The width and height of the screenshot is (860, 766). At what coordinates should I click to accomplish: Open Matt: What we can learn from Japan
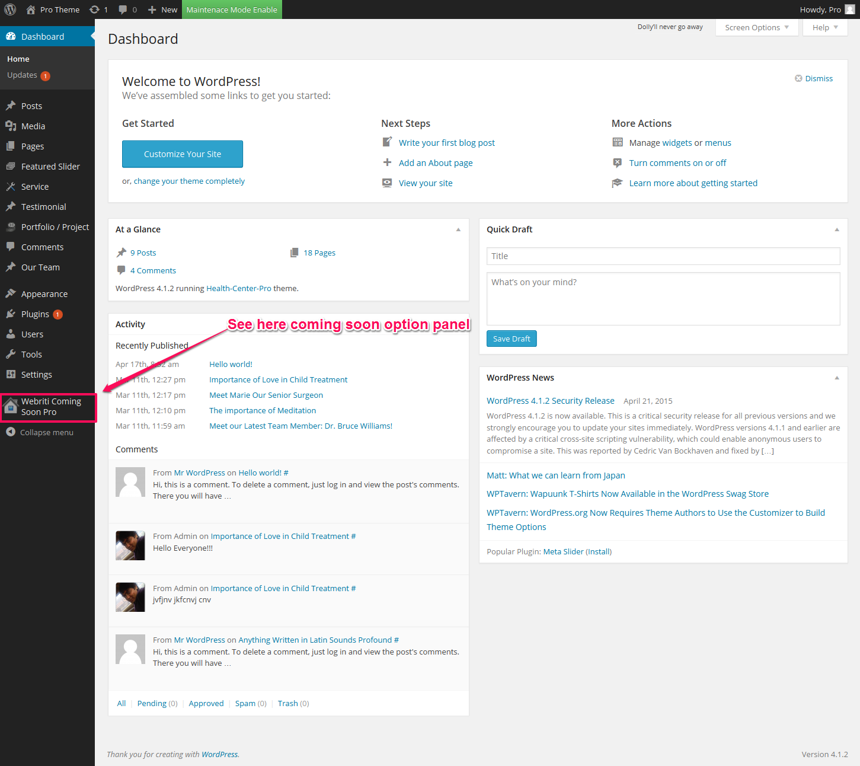click(556, 475)
